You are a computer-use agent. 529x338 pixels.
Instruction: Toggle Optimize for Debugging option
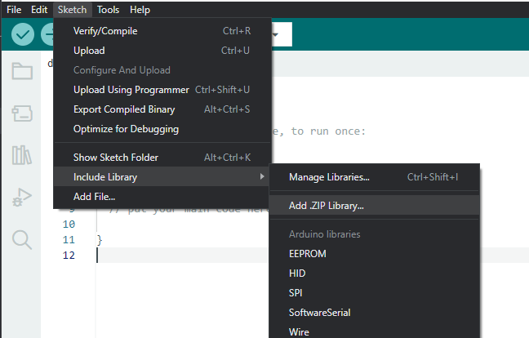point(126,129)
